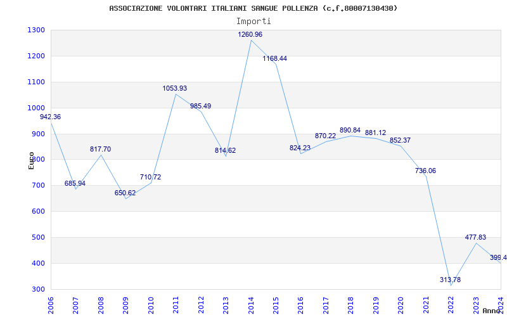
Task: Click the 2019 year axis label
Action: [x=376, y=306]
